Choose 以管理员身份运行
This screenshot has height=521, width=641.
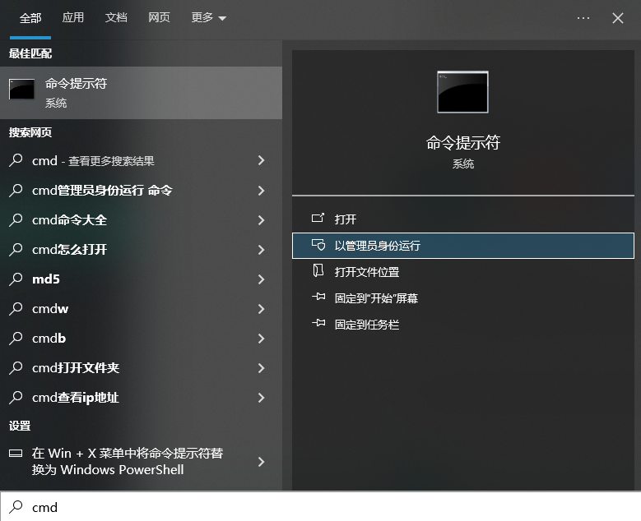(x=463, y=246)
